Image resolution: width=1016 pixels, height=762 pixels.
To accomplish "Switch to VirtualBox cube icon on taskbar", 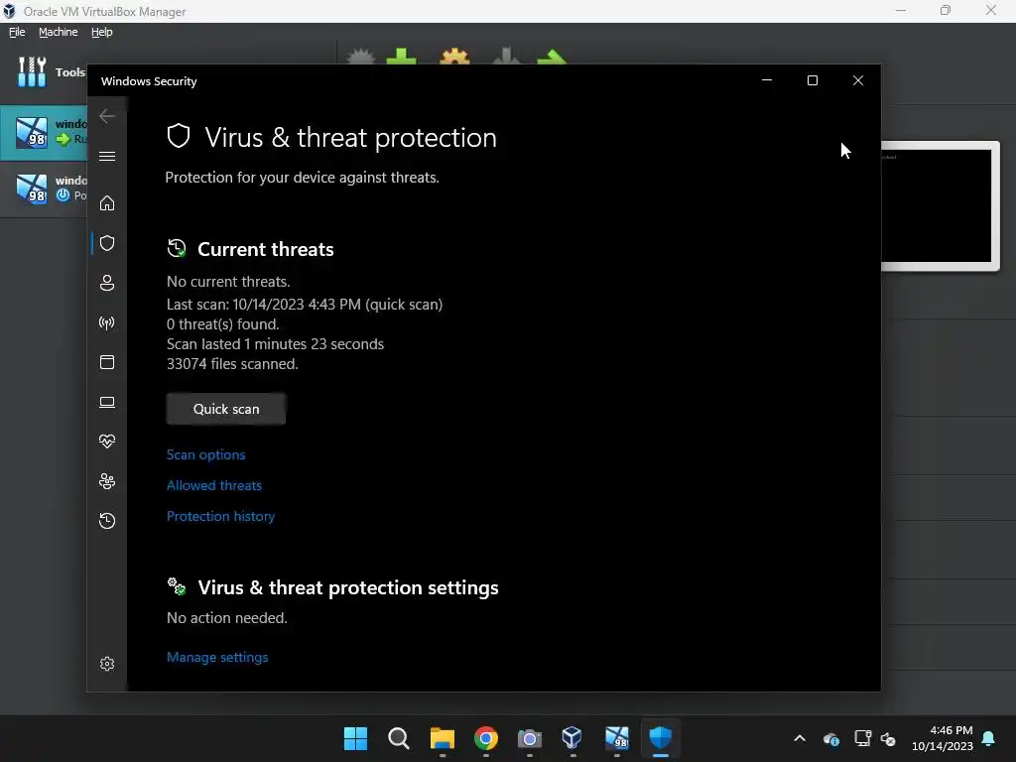I will [572, 738].
